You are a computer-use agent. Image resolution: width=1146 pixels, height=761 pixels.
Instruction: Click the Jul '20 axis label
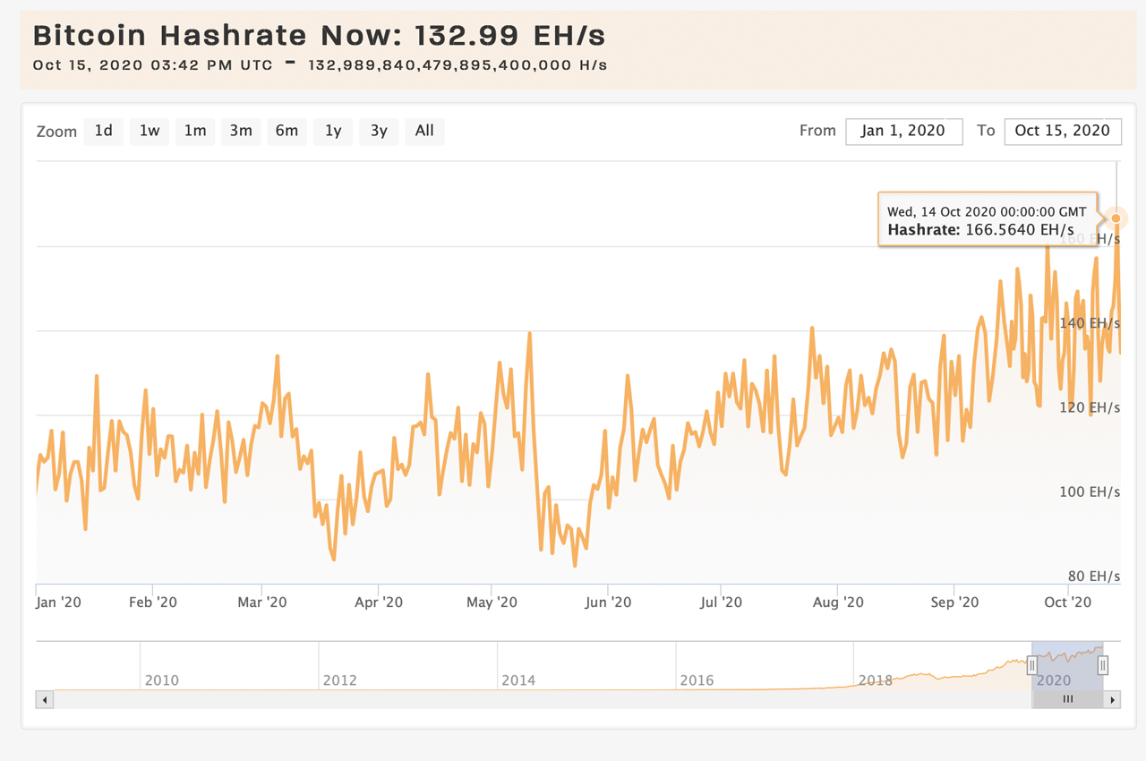click(x=721, y=603)
